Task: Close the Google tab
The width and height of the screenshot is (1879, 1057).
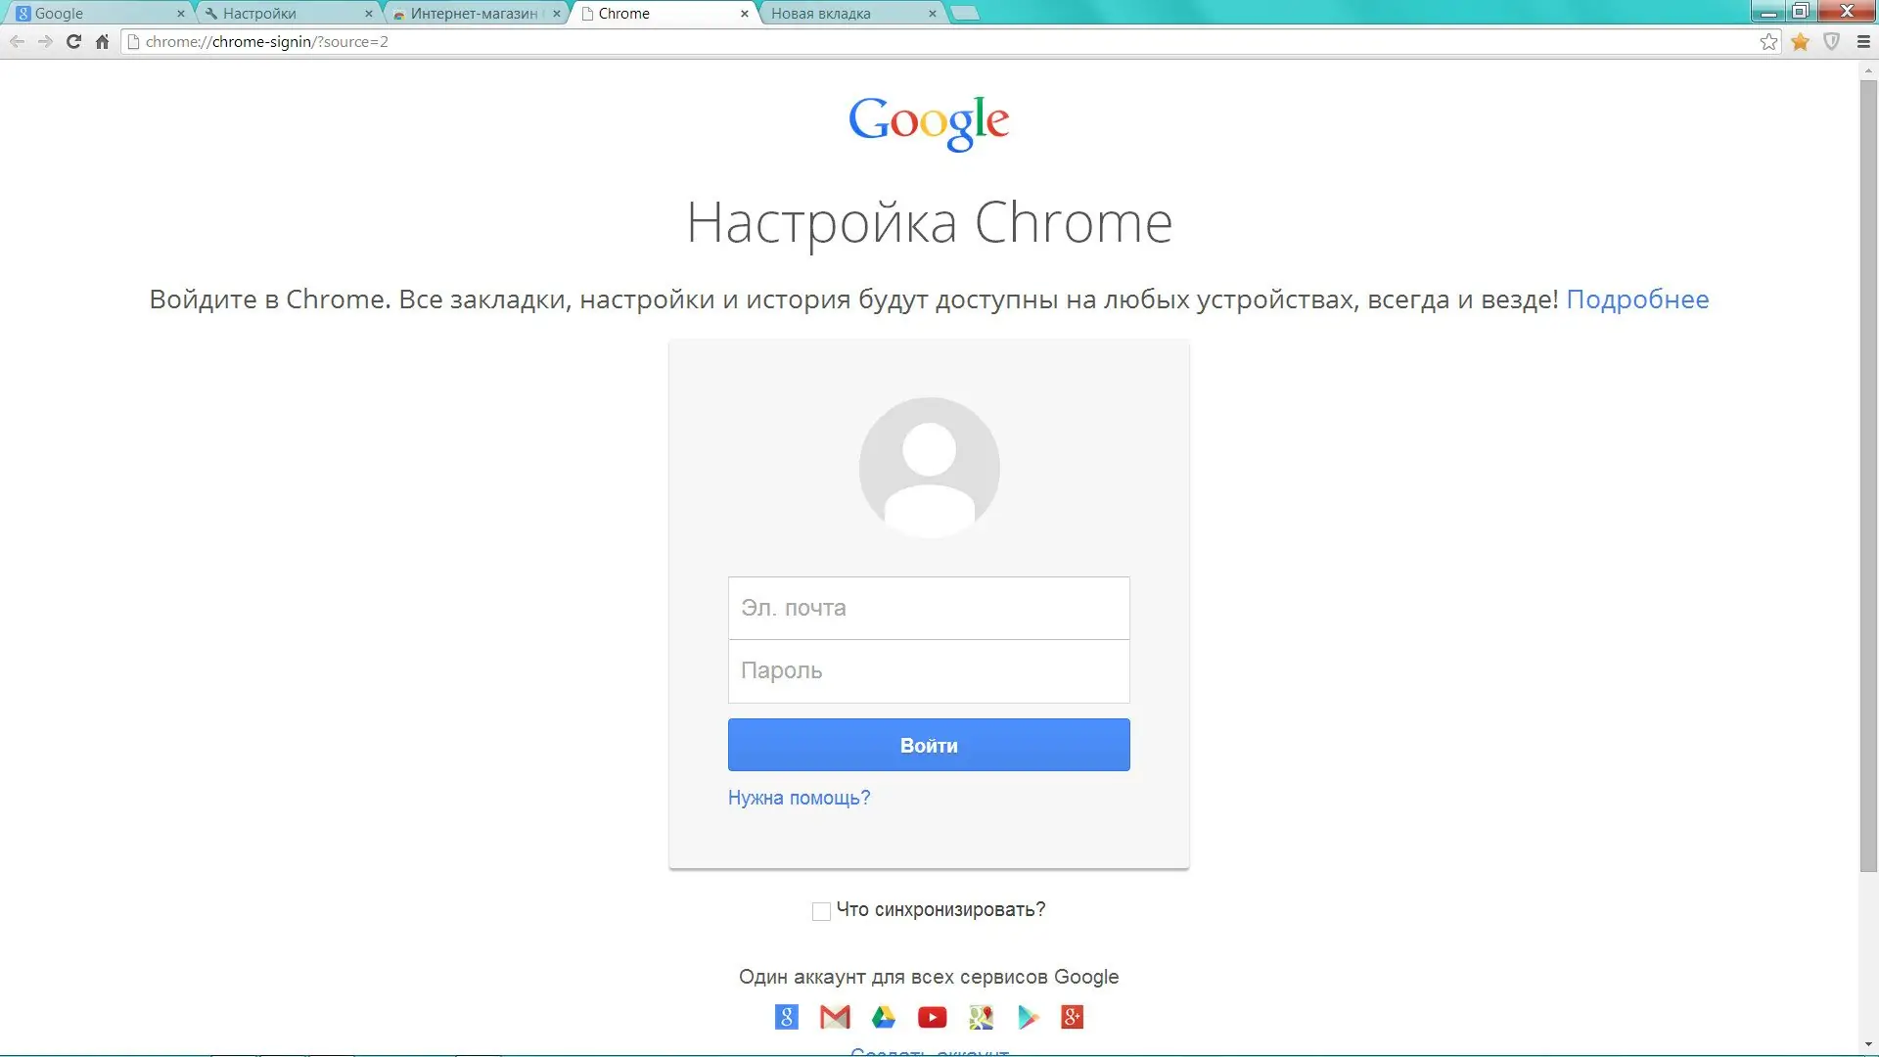Action: click(x=181, y=14)
